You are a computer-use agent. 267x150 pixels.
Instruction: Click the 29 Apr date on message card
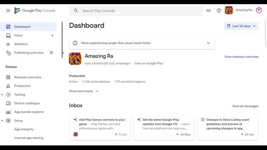point(249,134)
